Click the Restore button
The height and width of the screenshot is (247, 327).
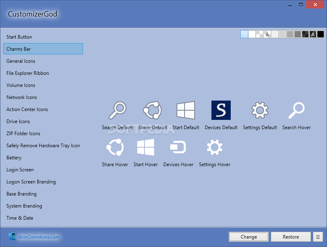(291, 237)
